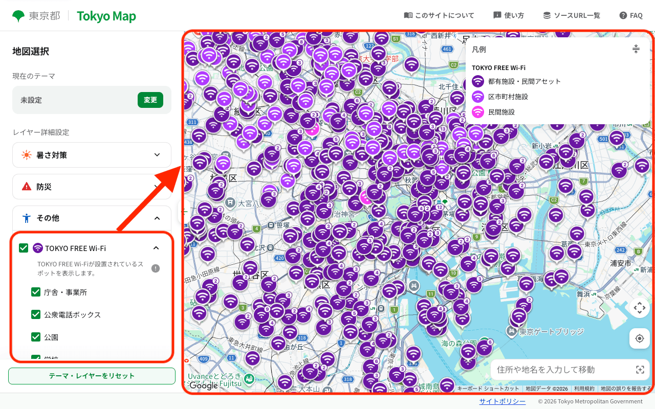655x409 pixels.
Task: Uncheck the TOKYO FREE Wi-Fi layer checkbox
Action: [24, 248]
